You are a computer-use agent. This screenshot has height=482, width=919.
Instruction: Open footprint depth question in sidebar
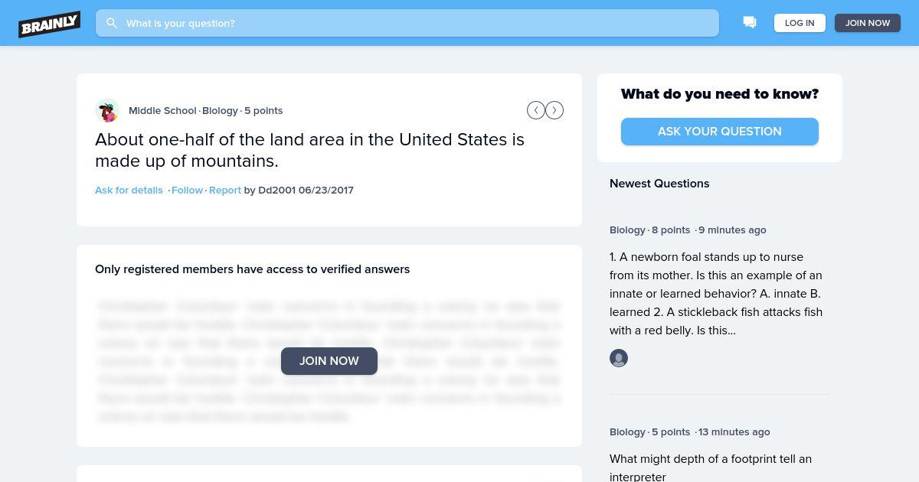point(711,467)
